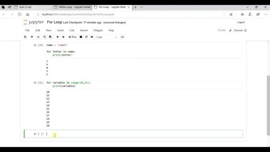Refresh the browser page

[x=20, y=14]
